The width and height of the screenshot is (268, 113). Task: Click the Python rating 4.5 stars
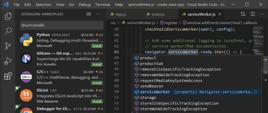pyautogui.click(x=99, y=35)
